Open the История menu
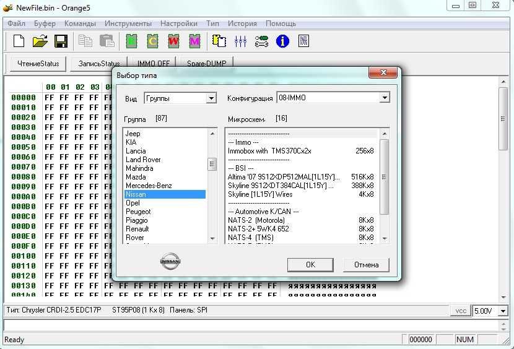 click(x=242, y=24)
